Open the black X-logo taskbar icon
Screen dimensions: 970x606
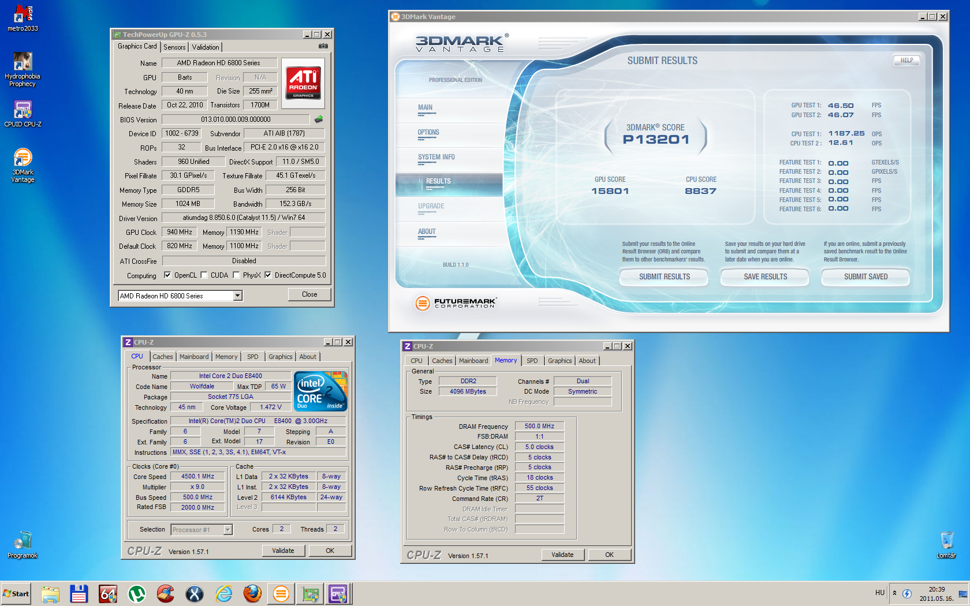pyautogui.click(x=195, y=594)
